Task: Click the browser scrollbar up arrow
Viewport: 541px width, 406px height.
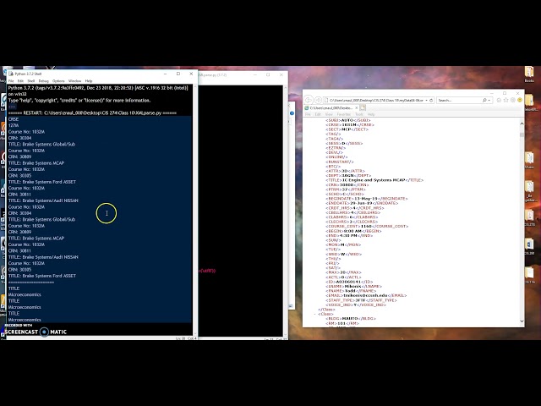Action: click(522, 123)
